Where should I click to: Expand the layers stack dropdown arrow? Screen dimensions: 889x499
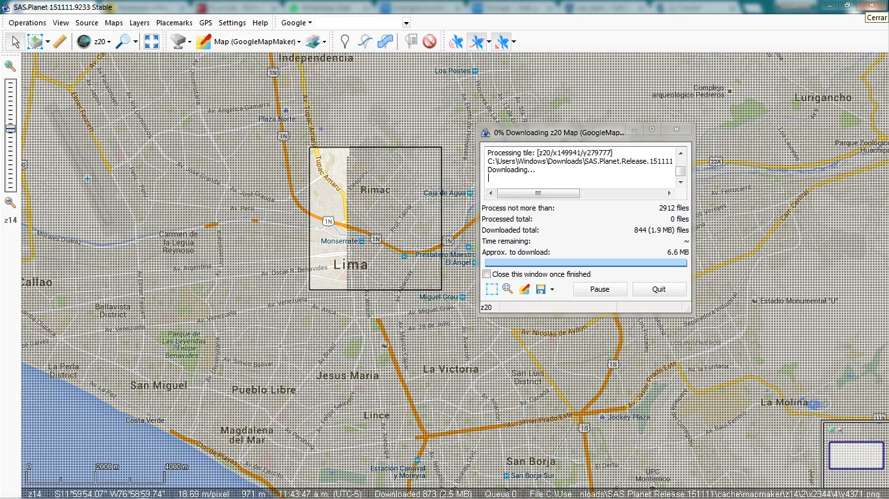324,42
